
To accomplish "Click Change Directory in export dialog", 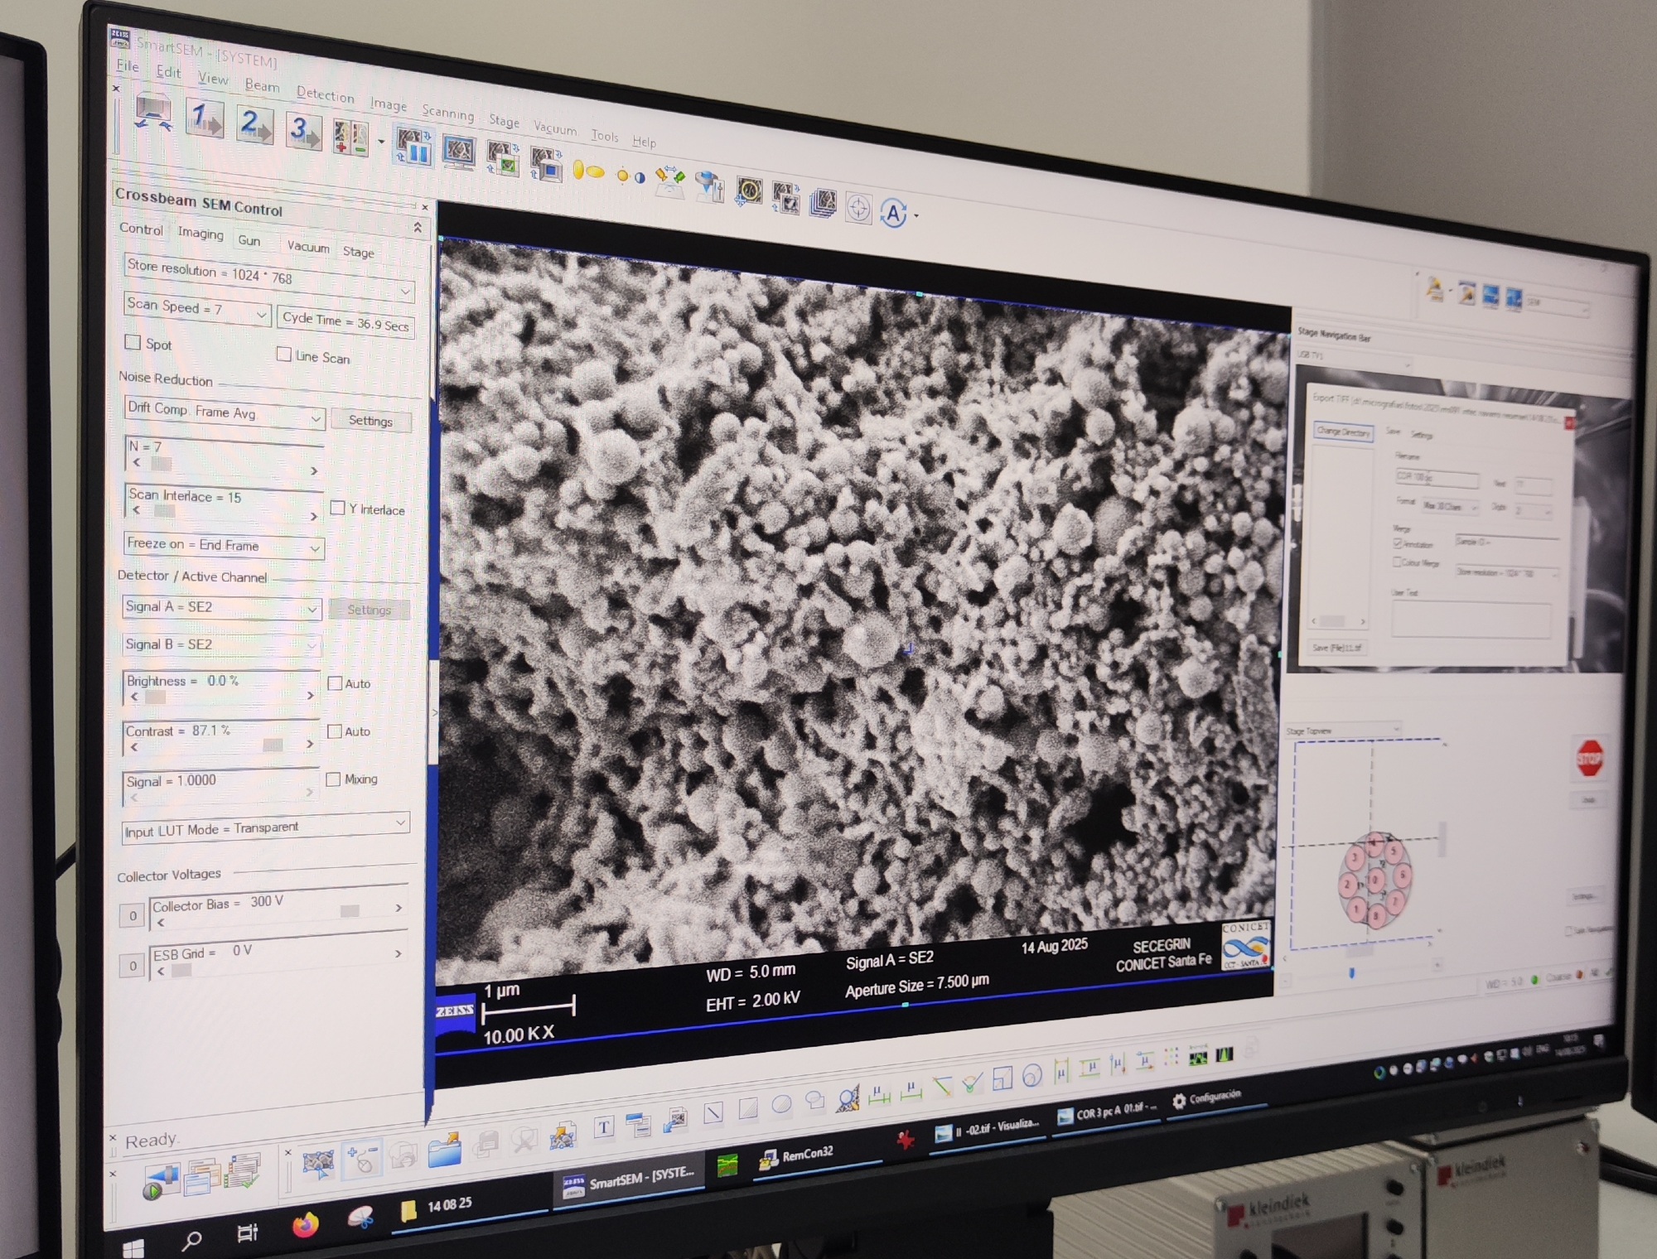I will point(1343,432).
